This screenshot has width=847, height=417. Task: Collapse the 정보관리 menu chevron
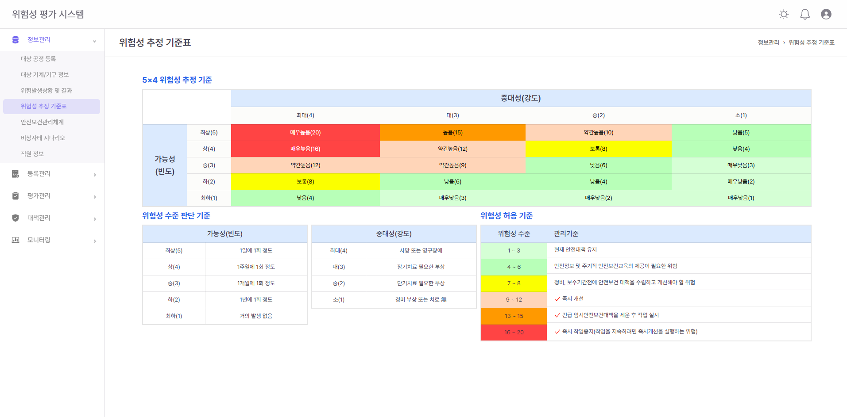click(x=94, y=41)
